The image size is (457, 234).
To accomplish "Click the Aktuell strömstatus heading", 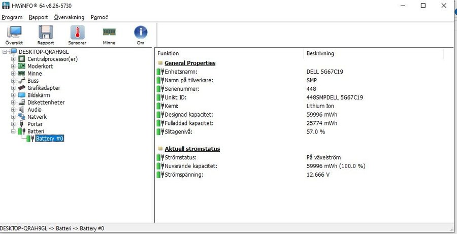I will point(192,149).
